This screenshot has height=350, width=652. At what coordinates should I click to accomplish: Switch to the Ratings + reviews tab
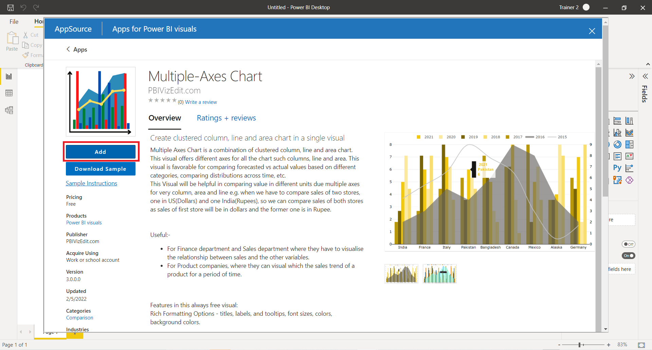click(x=226, y=118)
